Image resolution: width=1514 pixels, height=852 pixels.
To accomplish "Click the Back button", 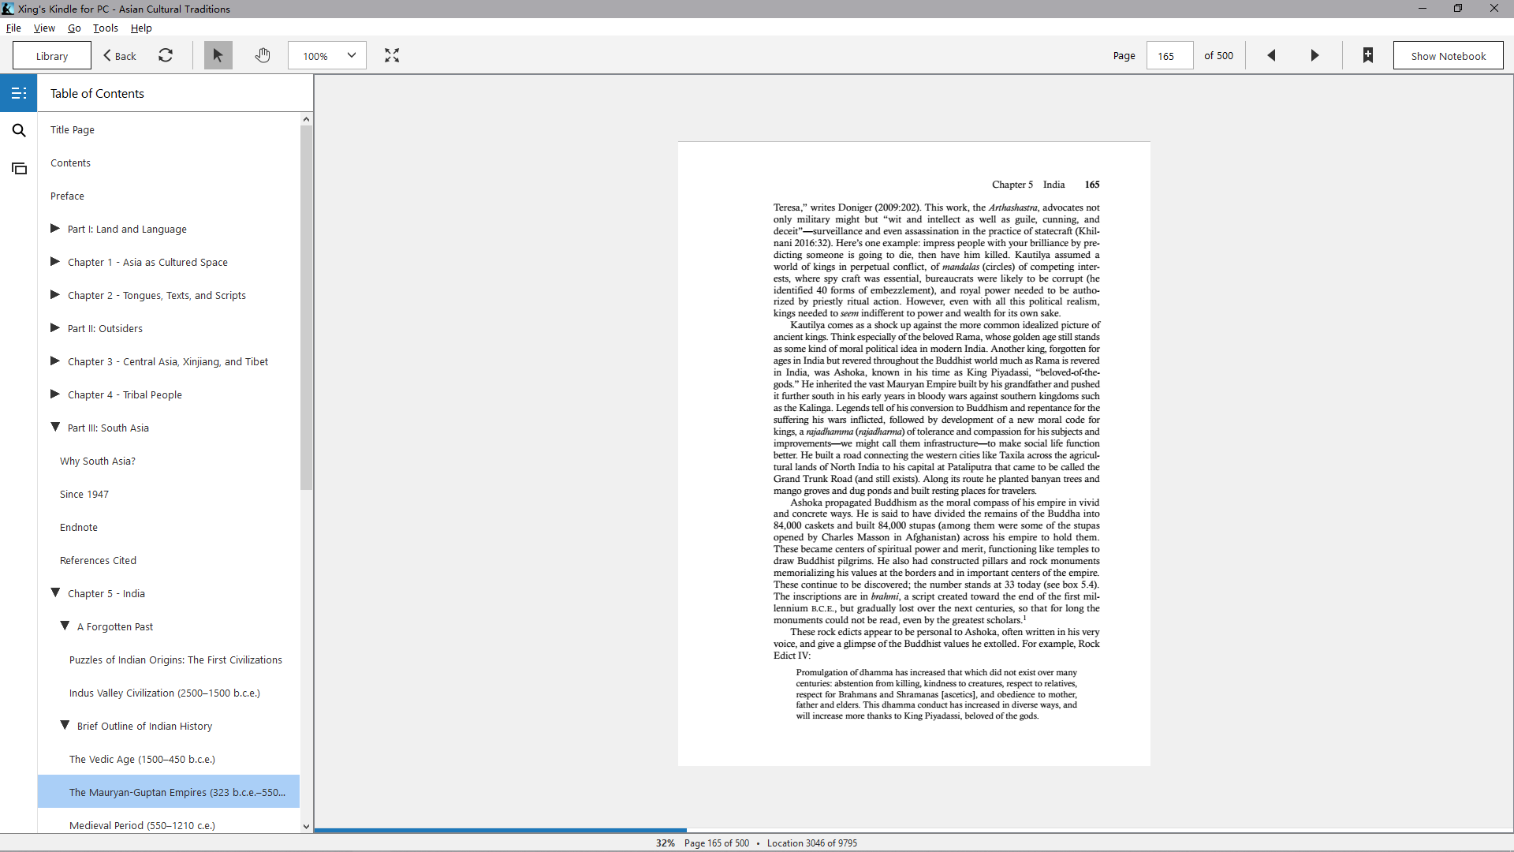I will click(x=120, y=56).
